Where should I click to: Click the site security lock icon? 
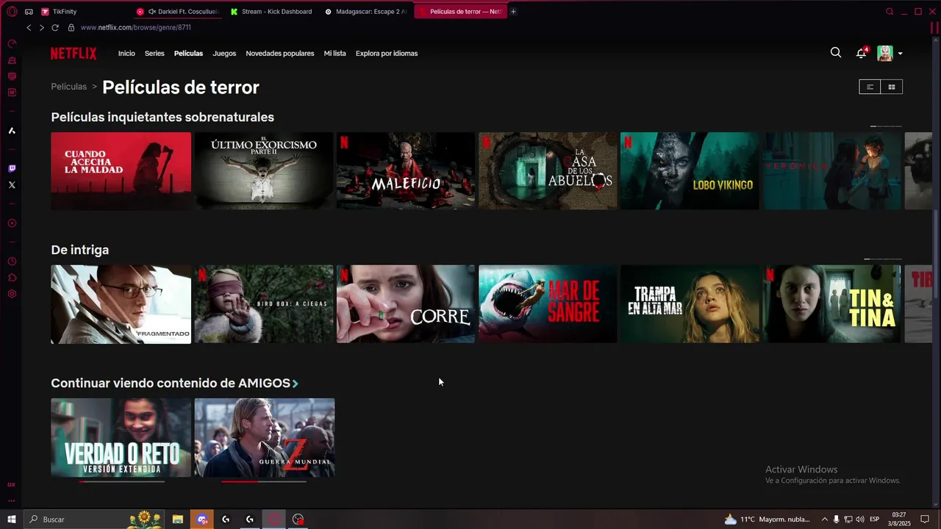(71, 27)
